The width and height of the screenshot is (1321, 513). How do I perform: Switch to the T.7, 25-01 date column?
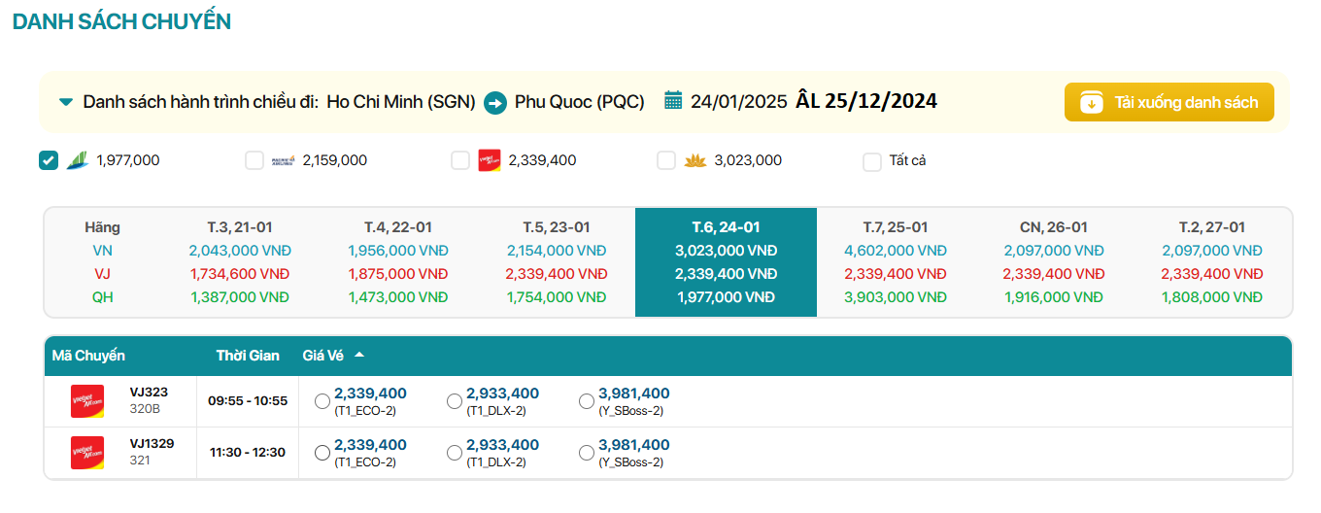click(x=895, y=227)
